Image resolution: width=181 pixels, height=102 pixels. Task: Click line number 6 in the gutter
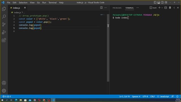[x=14, y=31]
